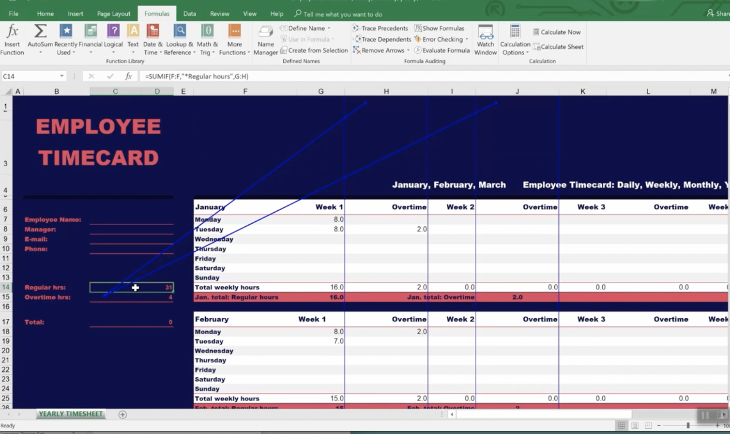Click Evaluate Formula in Formula Auditing
Screen dimensions: 730x434
click(x=442, y=50)
